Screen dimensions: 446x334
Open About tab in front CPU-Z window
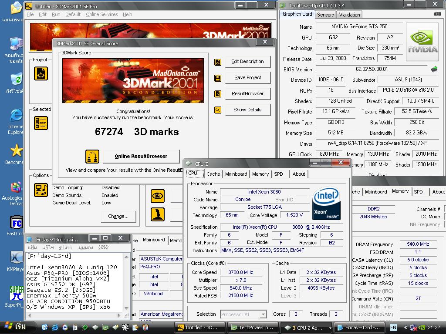coord(299,174)
